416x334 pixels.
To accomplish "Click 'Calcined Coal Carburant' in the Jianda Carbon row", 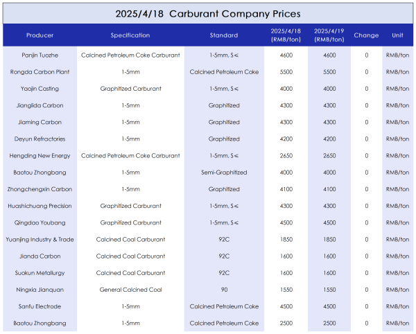I will pos(130,256).
